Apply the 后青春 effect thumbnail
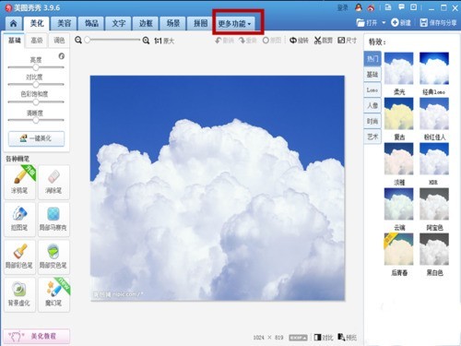This screenshot has width=461, height=346. (x=399, y=249)
